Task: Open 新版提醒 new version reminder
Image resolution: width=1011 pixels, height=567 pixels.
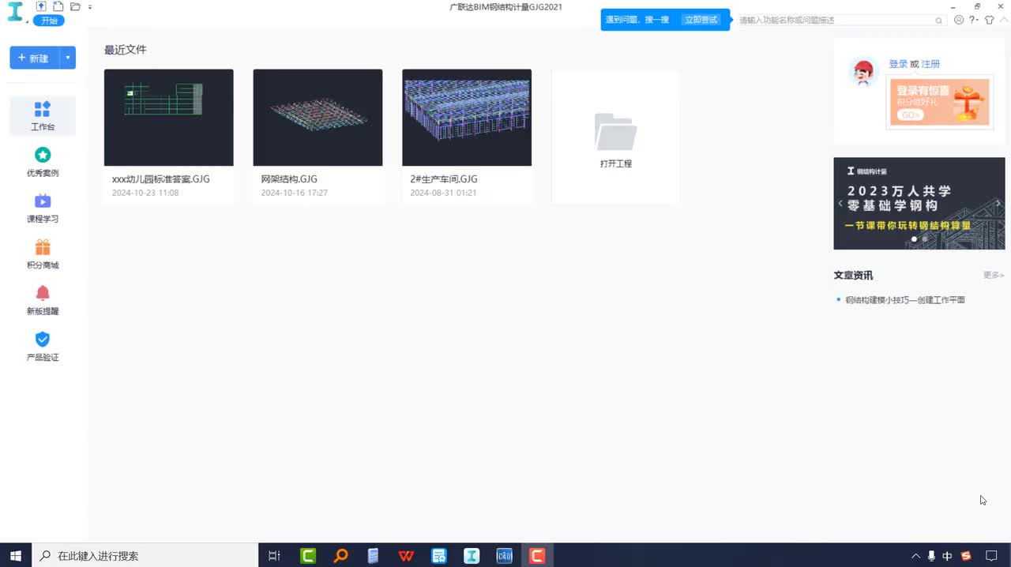Action: tap(43, 301)
